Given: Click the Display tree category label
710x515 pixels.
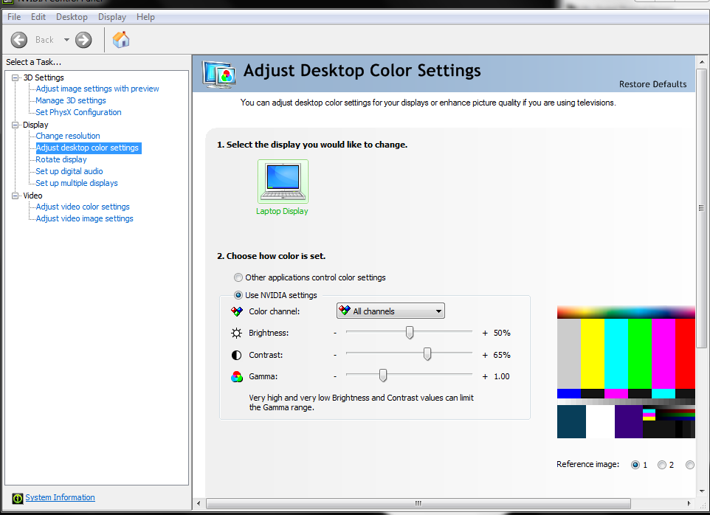Looking at the screenshot, I should [x=35, y=125].
